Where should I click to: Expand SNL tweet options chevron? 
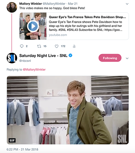coord(127,58)
